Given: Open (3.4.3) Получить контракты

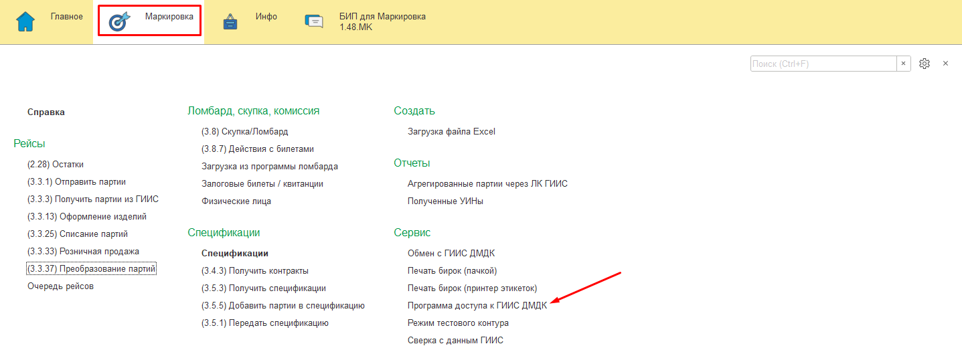Looking at the screenshot, I should [255, 271].
